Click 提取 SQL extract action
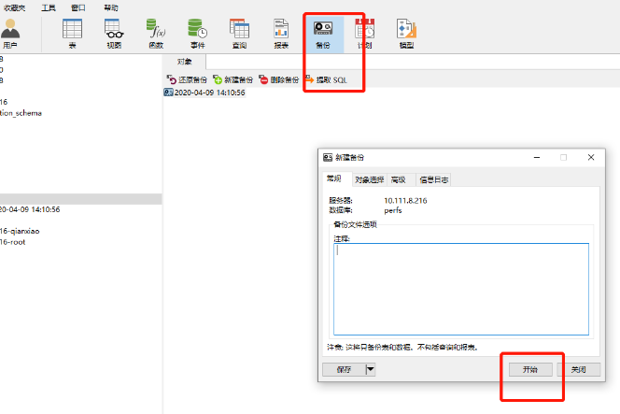 [326, 80]
